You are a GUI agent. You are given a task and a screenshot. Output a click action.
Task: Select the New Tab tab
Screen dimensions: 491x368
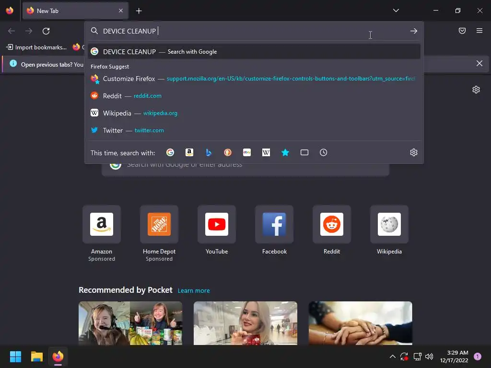pyautogui.click(x=75, y=11)
